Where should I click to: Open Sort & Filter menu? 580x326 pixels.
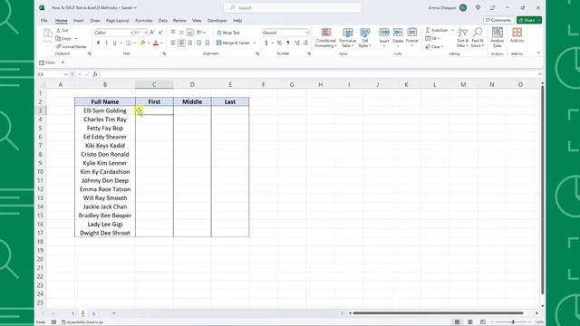tap(462, 37)
